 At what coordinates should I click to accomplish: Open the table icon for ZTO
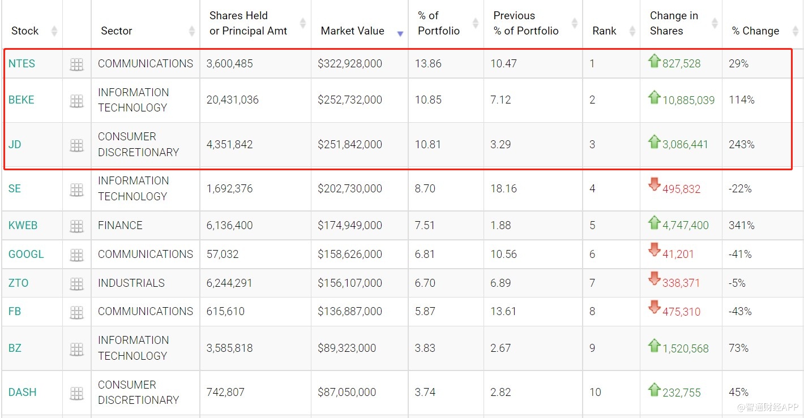click(x=76, y=284)
